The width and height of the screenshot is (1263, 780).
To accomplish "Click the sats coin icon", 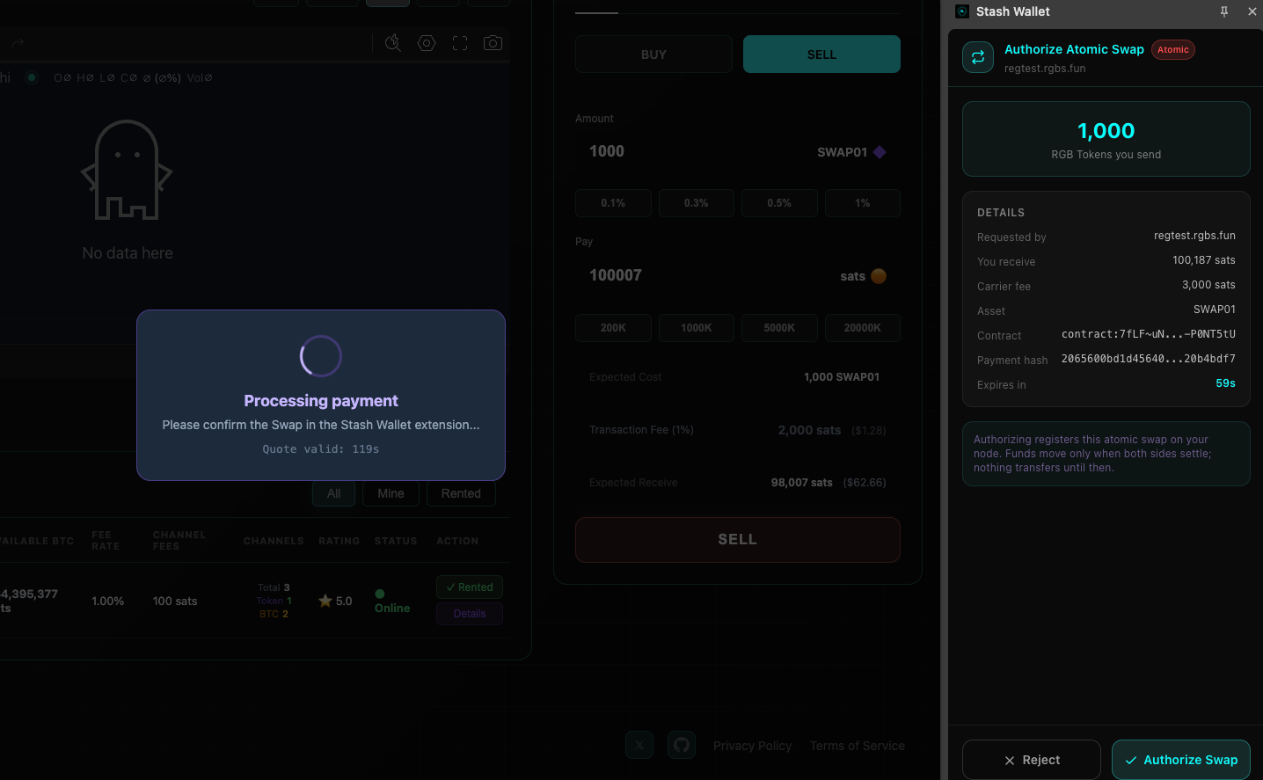I will pos(879,276).
